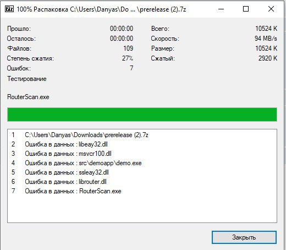Viewport: 286px width, 250px height.
Task: Select error row for librouter.dll
Action: pos(142,182)
